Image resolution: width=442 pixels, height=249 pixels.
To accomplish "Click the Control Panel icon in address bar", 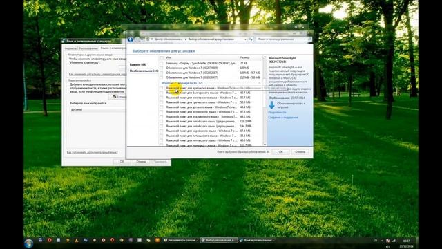I will point(148,39).
